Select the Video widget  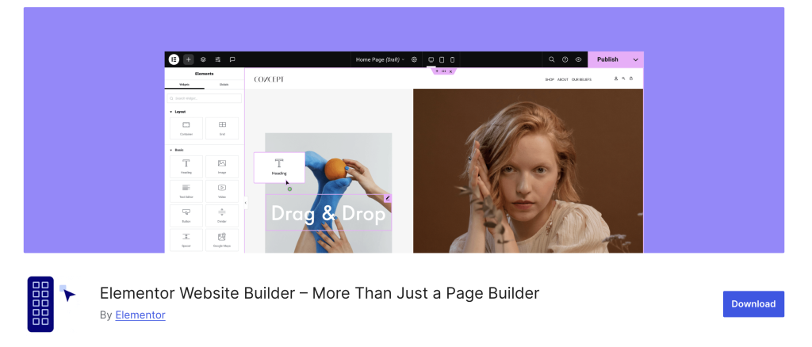click(222, 191)
